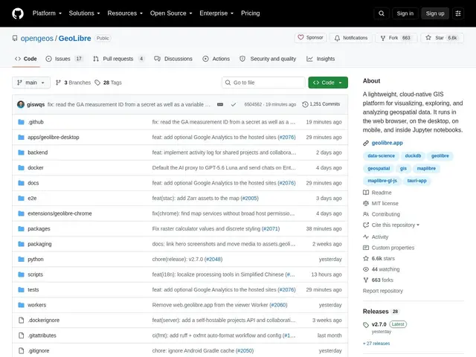
Task: Open the .github folder icon
Action: (21, 122)
